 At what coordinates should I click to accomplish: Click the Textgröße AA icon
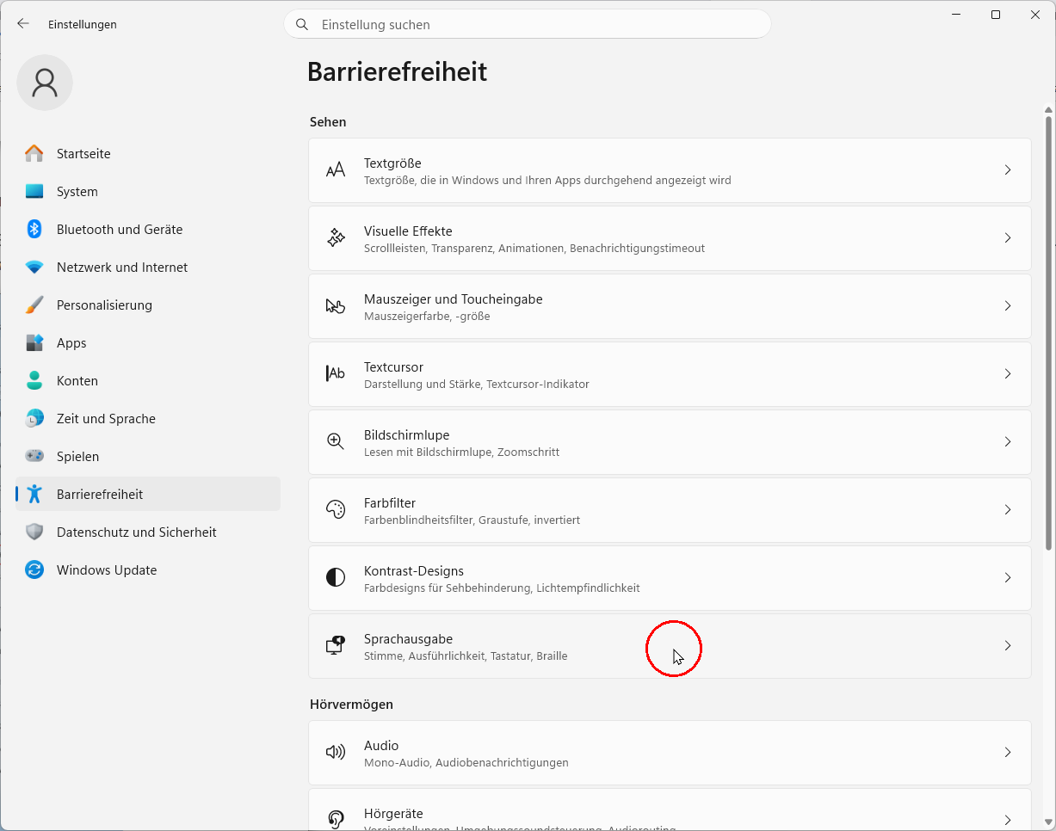pyautogui.click(x=336, y=170)
